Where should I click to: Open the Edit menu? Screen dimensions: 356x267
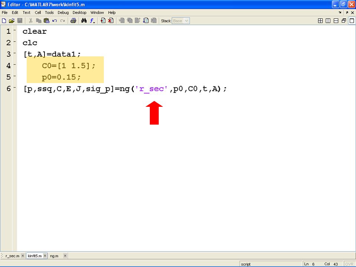(x=15, y=13)
